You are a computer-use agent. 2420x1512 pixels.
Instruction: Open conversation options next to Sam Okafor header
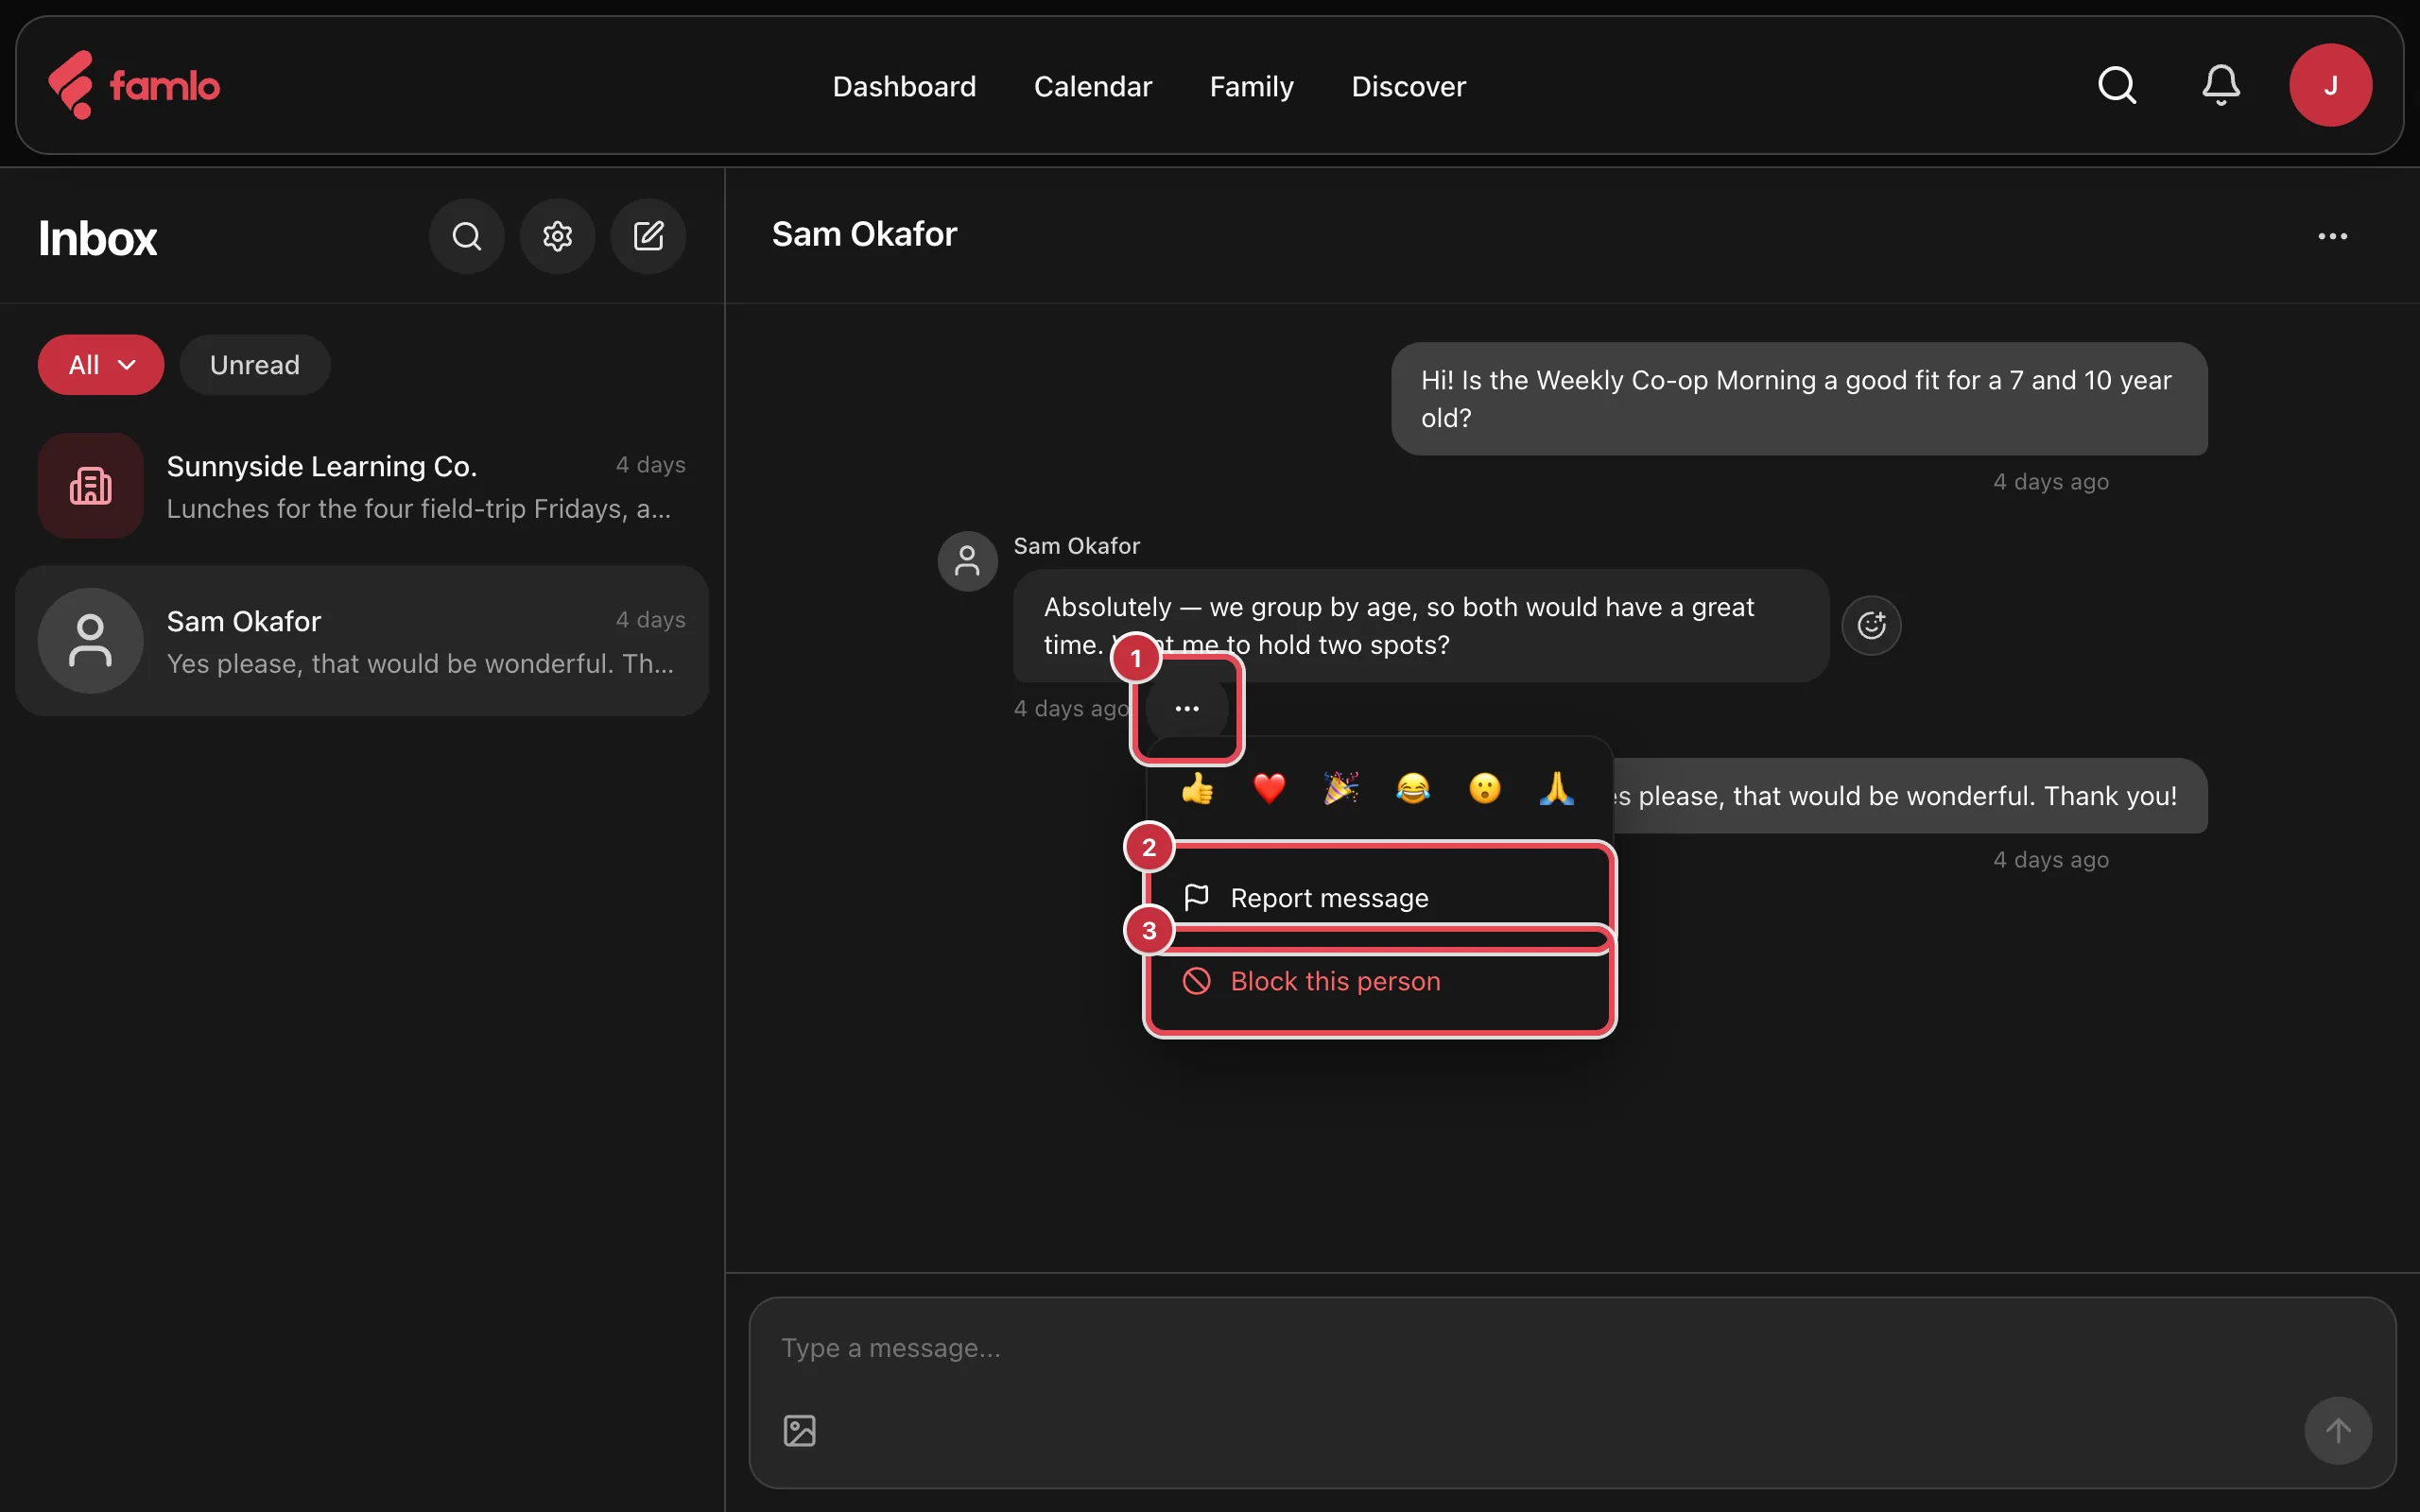pyautogui.click(x=2332, y=236)
